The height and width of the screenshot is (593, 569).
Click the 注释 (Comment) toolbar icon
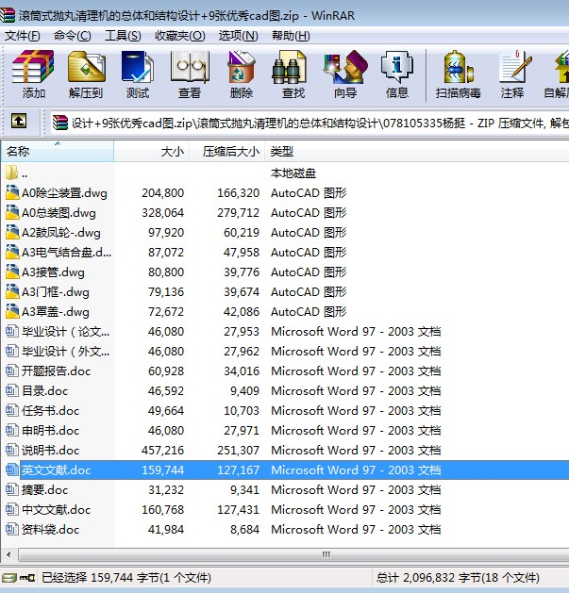pyautogui.click(x=515, y=67)
